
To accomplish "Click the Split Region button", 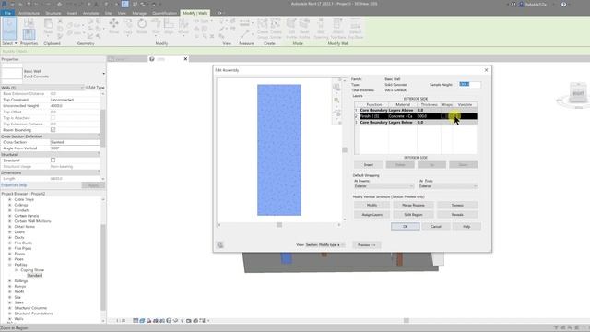I will point(413,215).
